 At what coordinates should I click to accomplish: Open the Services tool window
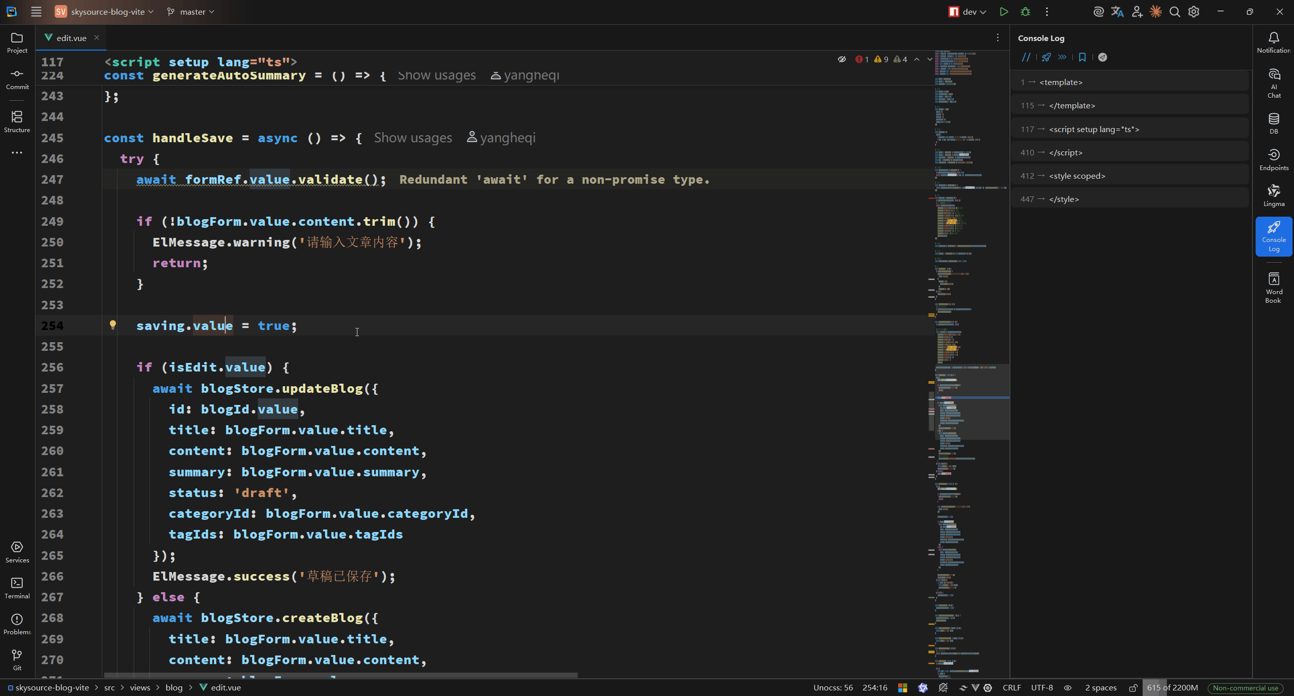17,552
